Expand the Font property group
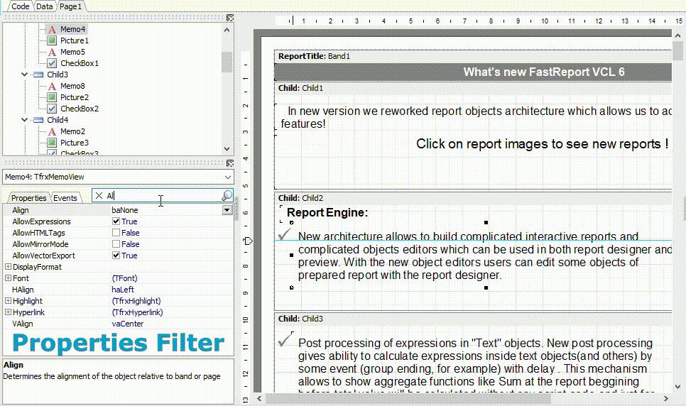This screenshot has width=686, height=406. click(x=8, y=278)
